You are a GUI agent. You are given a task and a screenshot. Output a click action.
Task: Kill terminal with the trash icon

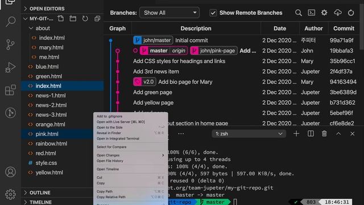pyautogui.click(x=324, y=134)
